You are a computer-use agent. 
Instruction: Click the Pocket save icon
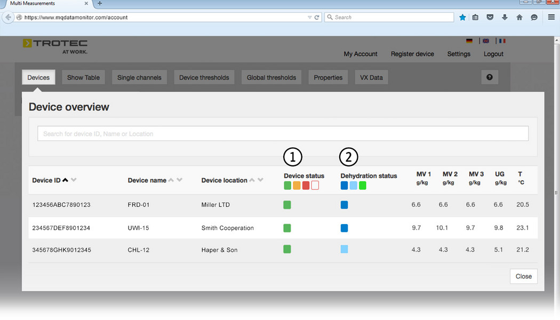click(490, 17)
